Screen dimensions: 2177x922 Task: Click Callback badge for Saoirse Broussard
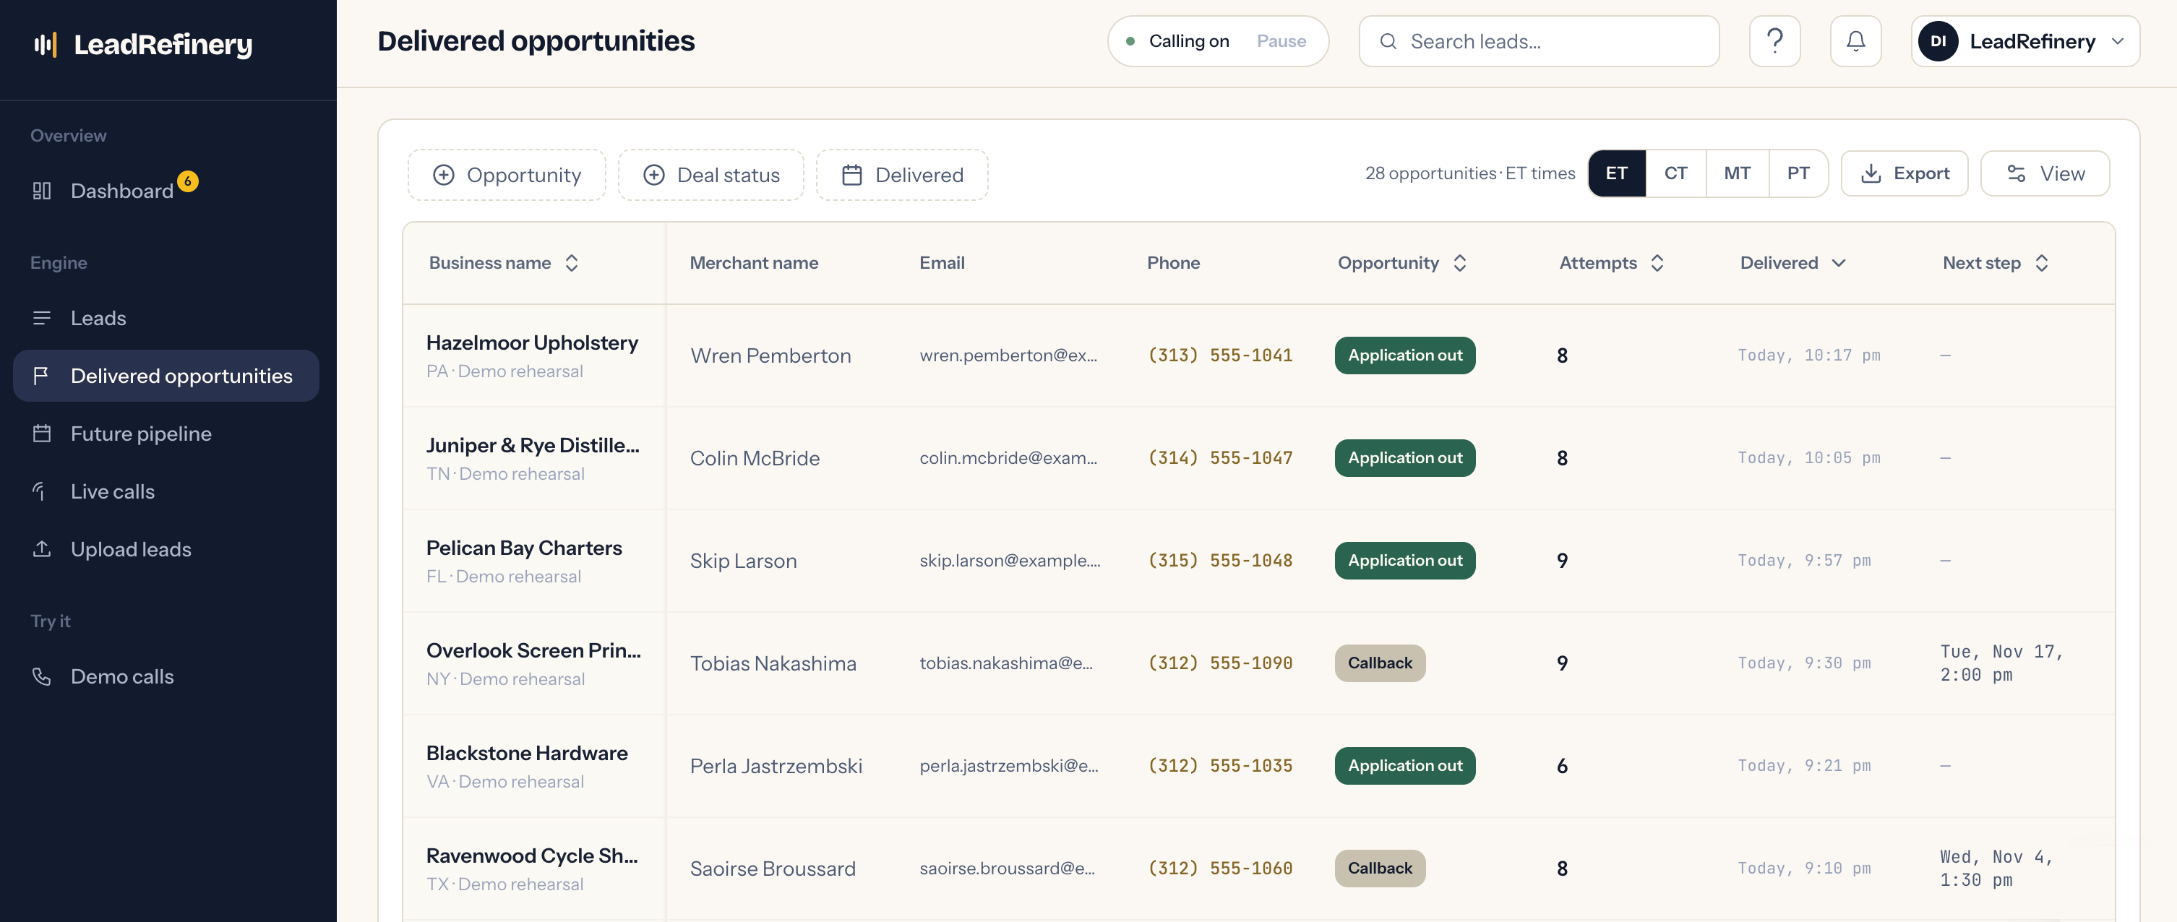[1379, 869]
